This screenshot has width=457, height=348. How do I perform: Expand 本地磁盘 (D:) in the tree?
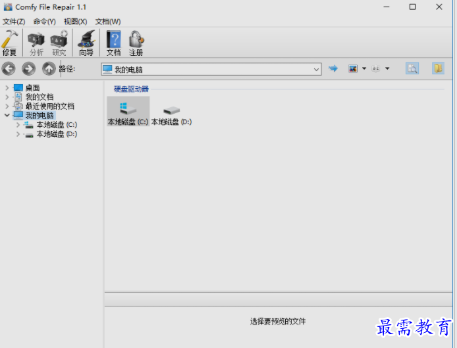pos(18,134)
